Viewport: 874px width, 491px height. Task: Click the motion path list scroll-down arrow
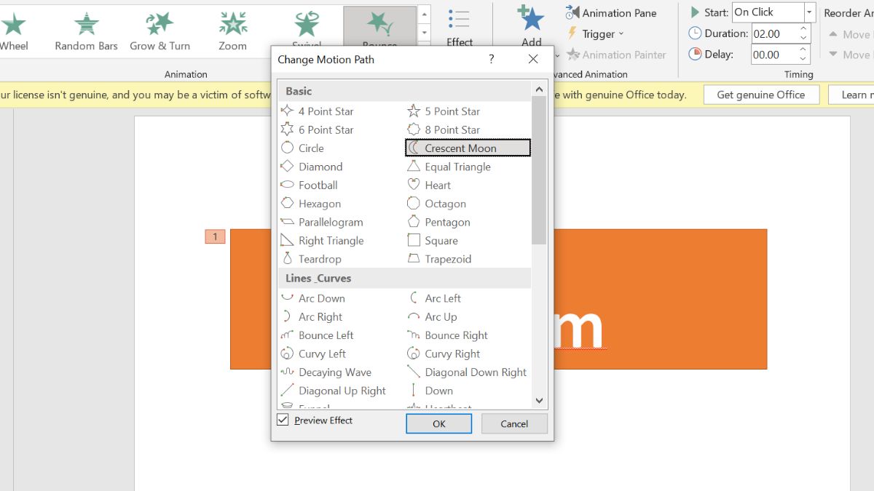pyautogui.click(x=539, y=400)
